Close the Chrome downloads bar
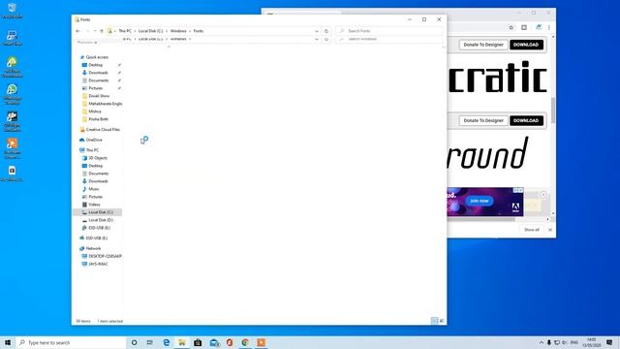620x349 pixels. [x=550, y=230]
